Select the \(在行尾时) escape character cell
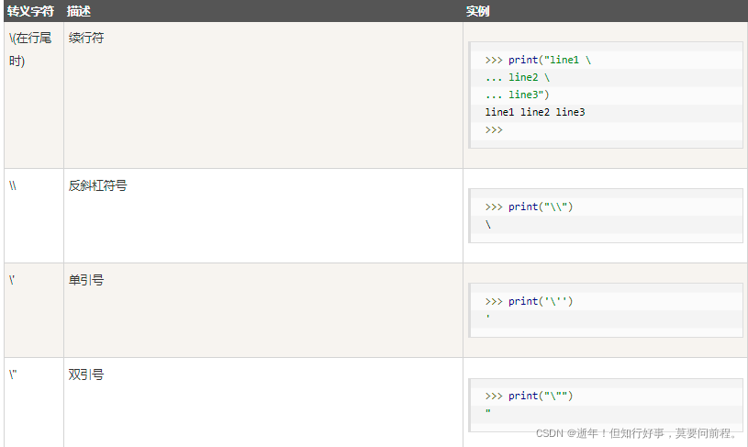The image size is (748, 447). [x=34, y=95]
